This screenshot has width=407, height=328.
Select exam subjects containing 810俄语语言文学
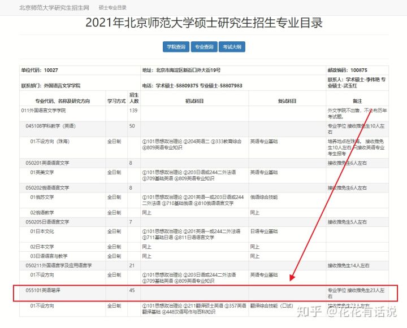tap(193, 200)
